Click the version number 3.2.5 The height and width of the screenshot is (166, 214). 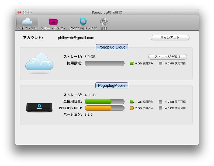(88, 115)
